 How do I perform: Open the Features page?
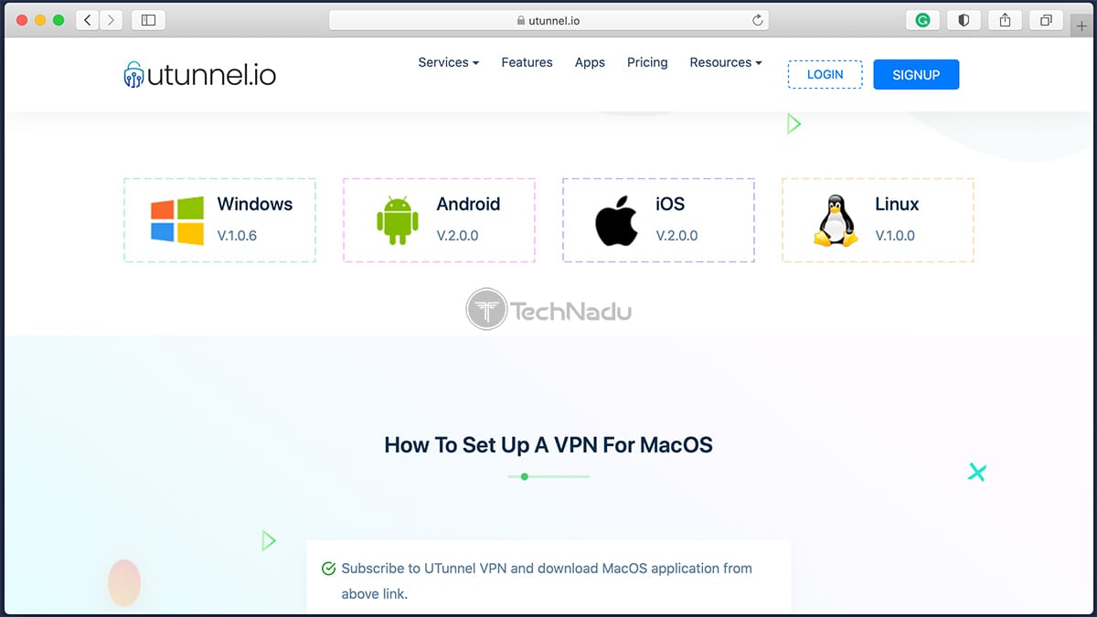(x=527, y=62)
